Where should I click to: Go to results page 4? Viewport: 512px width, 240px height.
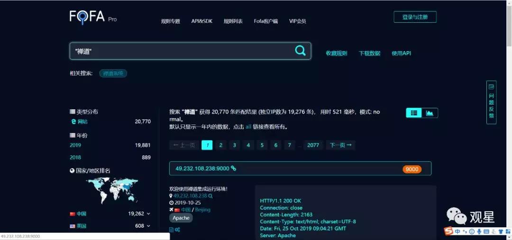tap(248, 145)
